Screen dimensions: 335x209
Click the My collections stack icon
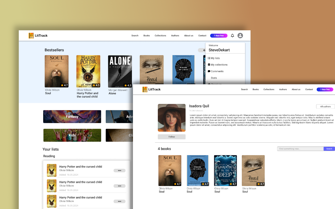coord(209,65)
